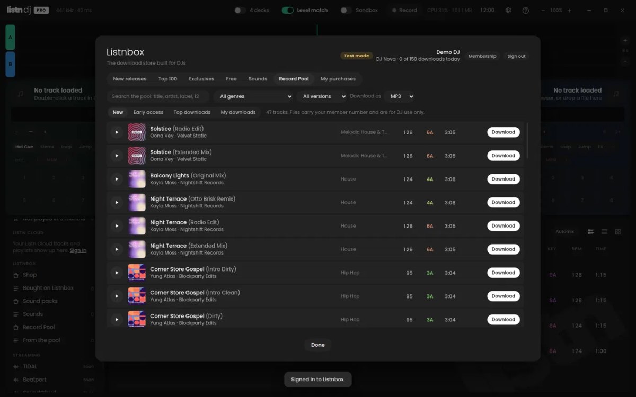The width and height of the screenshot is (636, 397).
Task: Focus the search the pool field
Action: tap(158, 96)
